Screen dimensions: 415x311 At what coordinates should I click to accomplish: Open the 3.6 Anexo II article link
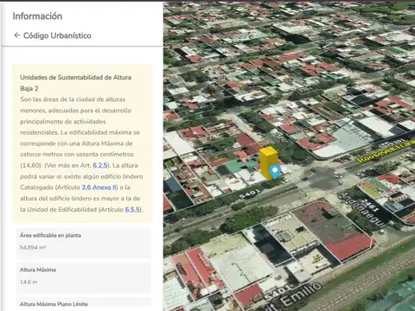99,187
